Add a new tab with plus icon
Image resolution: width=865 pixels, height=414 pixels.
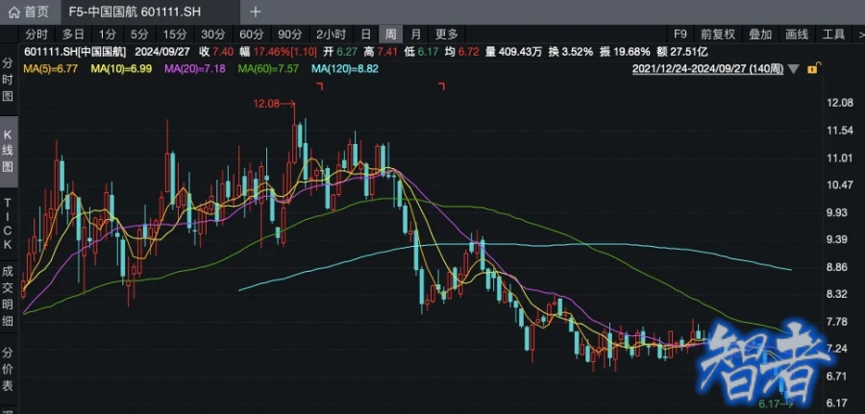click(256, 12)
